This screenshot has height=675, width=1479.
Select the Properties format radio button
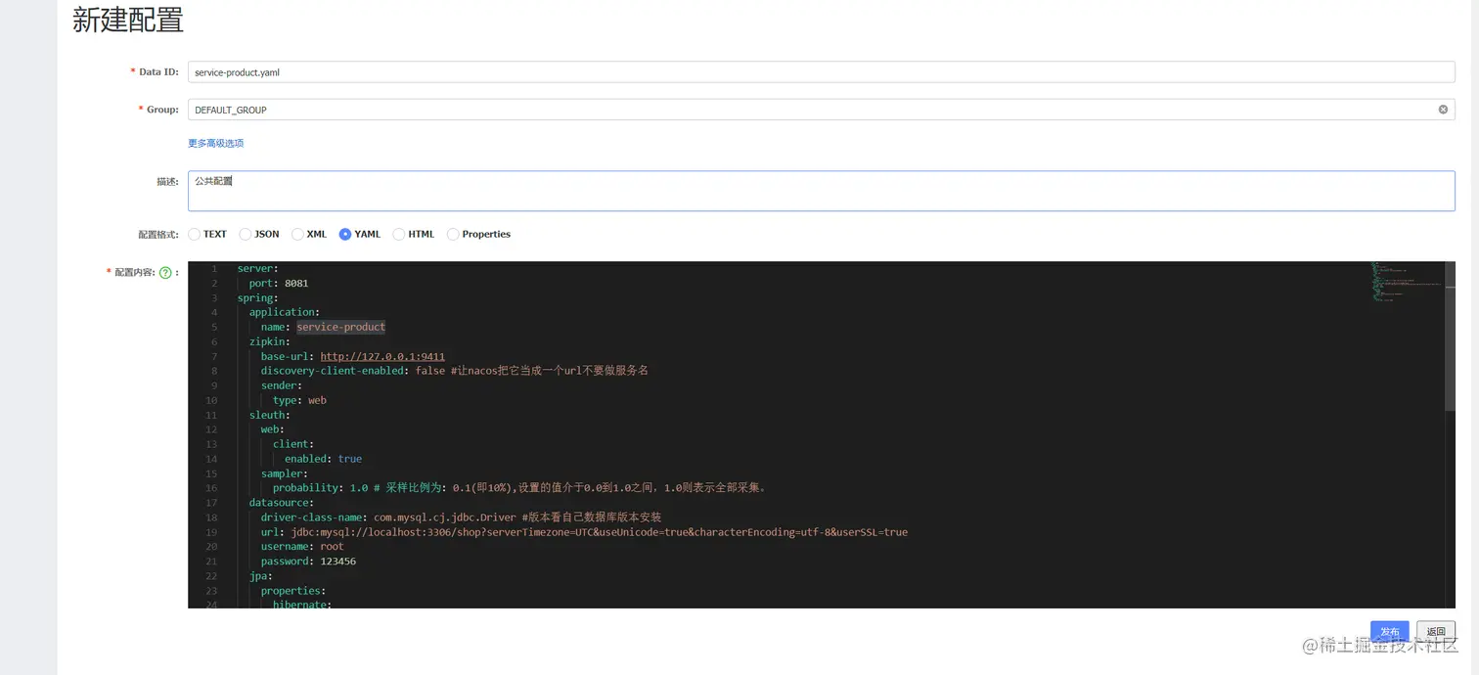click(453, 234)
